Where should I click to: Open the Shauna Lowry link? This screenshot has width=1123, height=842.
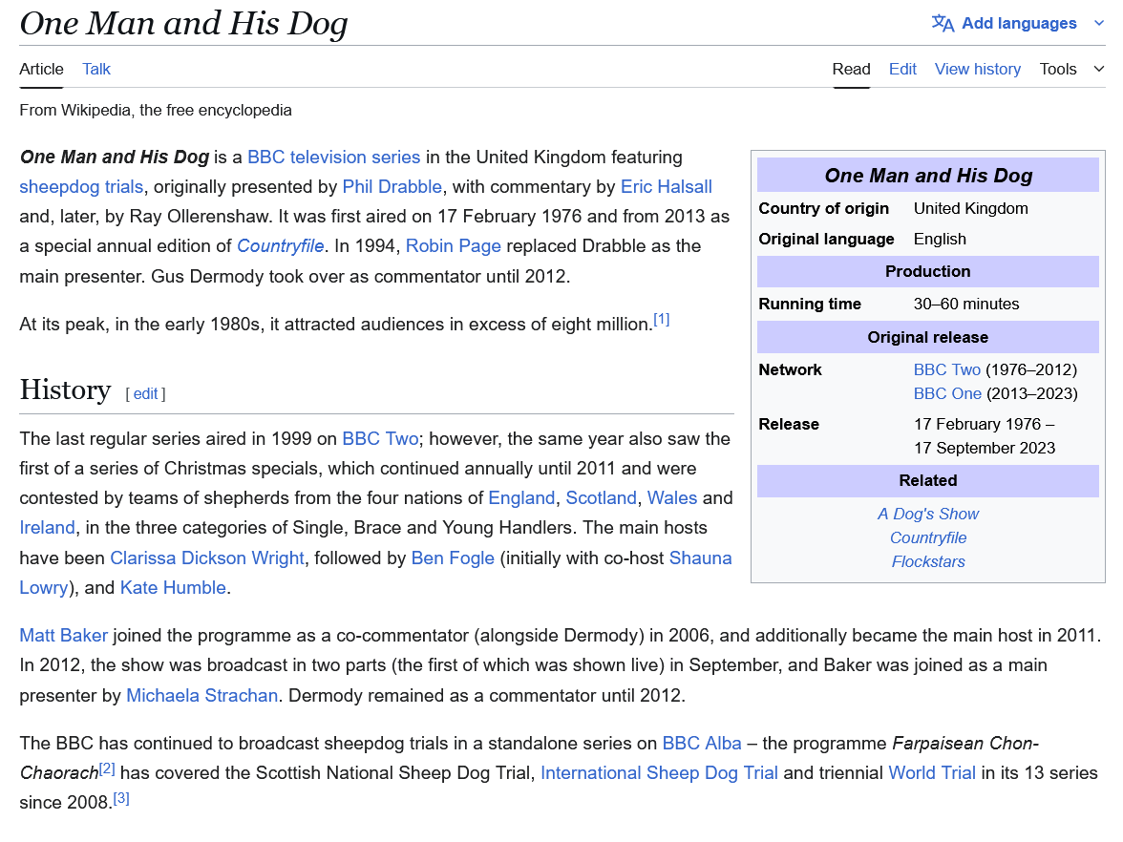(x=700, y=558)
